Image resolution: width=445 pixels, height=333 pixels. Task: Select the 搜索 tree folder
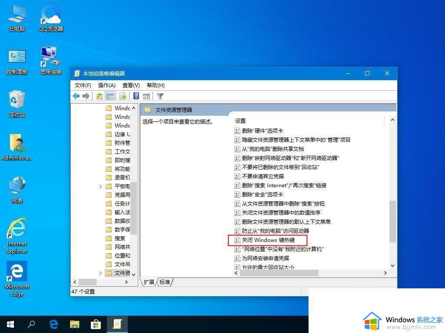coord(115,238)
